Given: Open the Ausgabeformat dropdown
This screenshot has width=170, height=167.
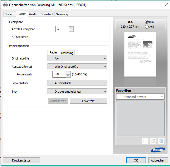Looking at the screenshot, I should click(77, 67).
